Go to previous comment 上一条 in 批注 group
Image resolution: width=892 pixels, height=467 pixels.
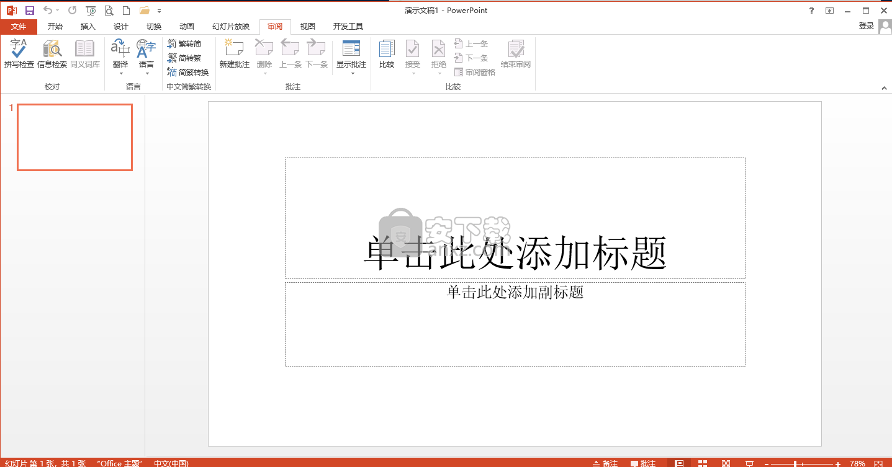290,54
